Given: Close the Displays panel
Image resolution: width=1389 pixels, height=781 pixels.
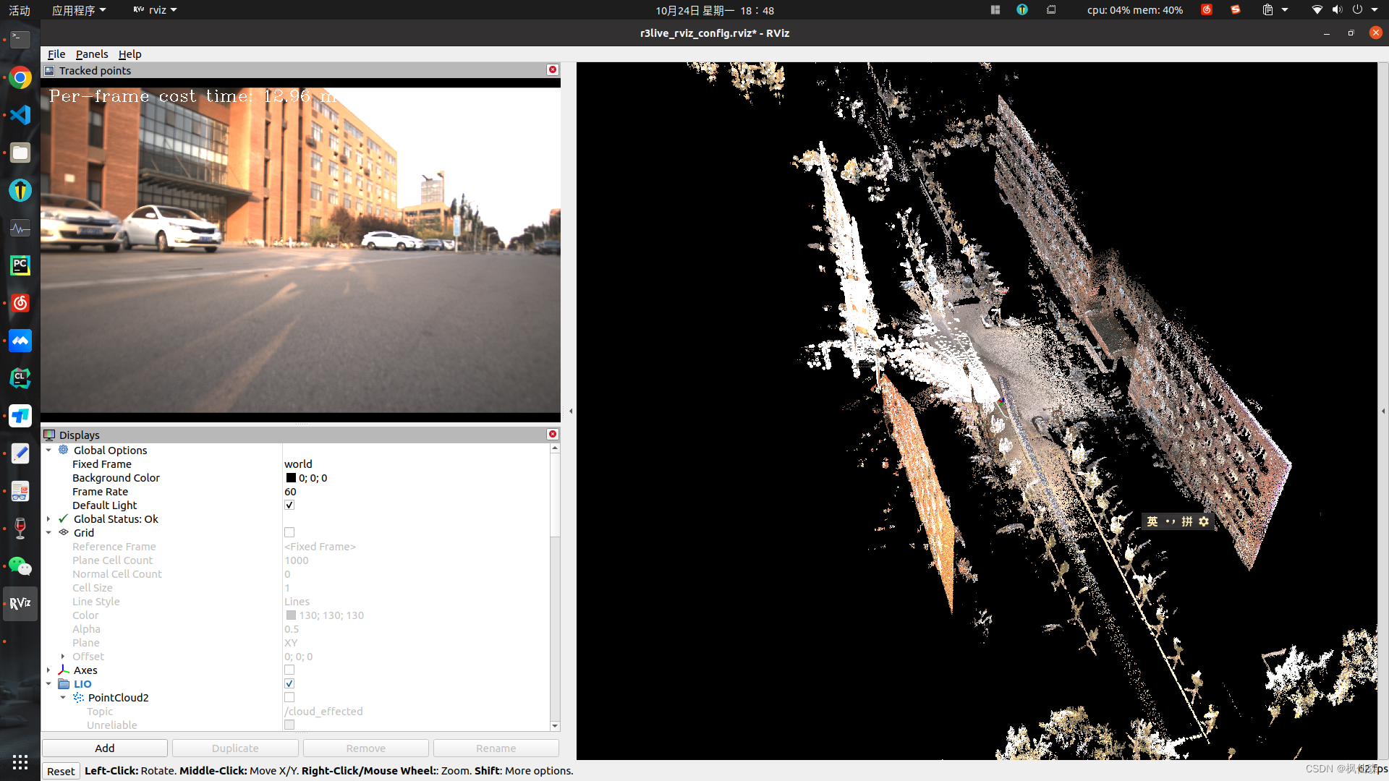Looking at the screenshot, I should (553, 435).
